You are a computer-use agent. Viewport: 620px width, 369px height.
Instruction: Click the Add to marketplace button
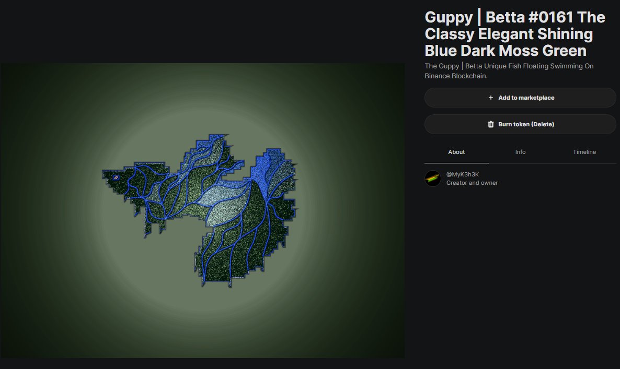520,98
